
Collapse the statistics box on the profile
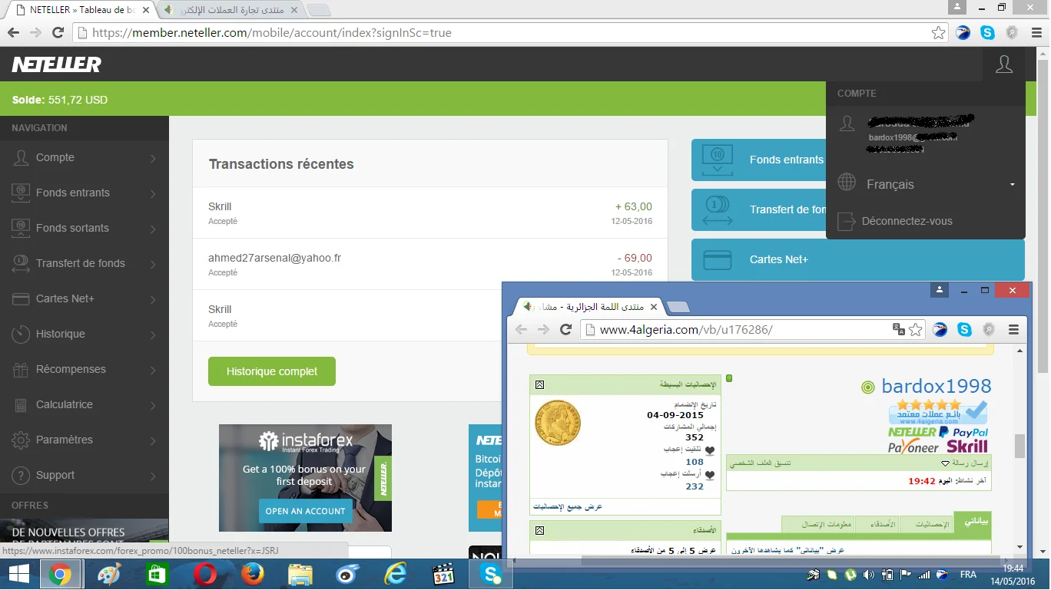[x=539, y=384]
